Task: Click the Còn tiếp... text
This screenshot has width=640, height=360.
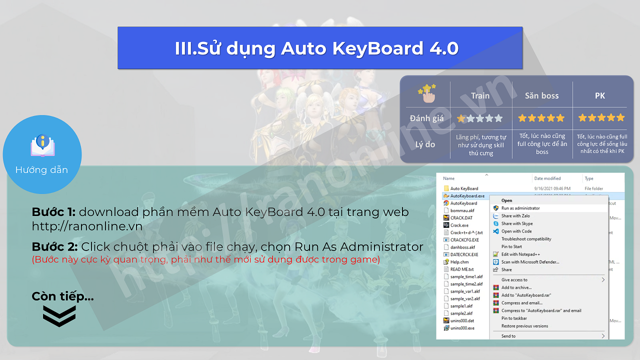Action: point(62,296)
